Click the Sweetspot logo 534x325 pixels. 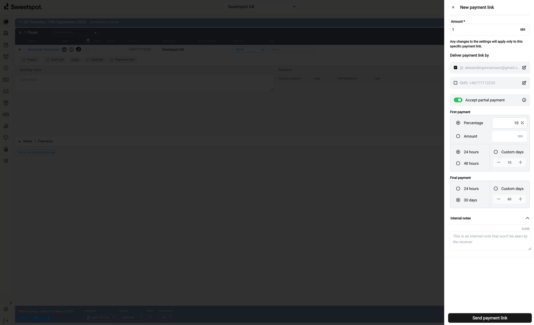(23, 7)
